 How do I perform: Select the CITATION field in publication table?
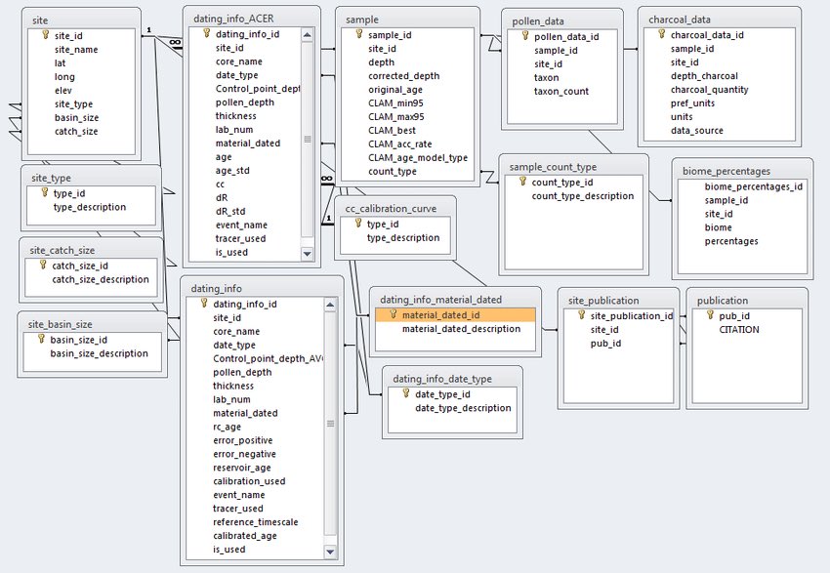[738, 330]
